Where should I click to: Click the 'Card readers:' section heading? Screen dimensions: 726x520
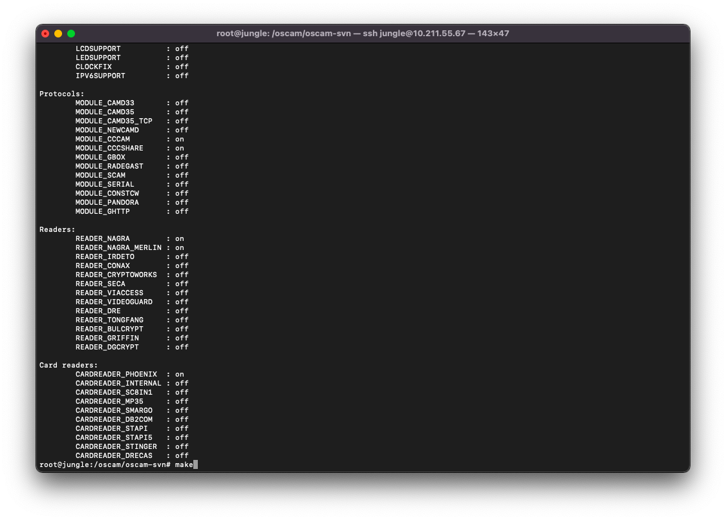pos(69,365)
